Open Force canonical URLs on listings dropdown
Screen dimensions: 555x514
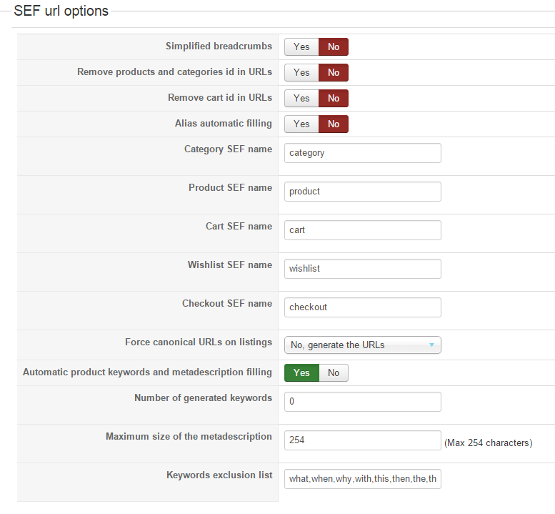click(x=362, y=345)
